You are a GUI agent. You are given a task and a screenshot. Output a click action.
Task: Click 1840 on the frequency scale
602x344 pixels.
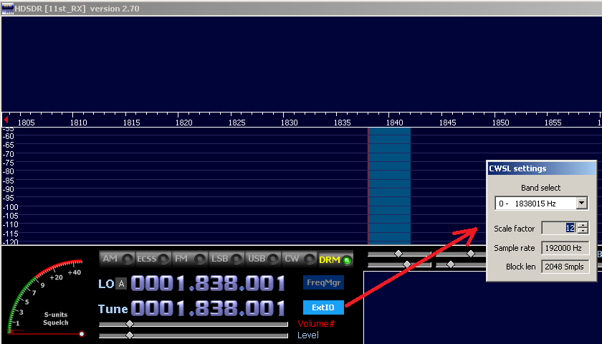tap(395, 123)
